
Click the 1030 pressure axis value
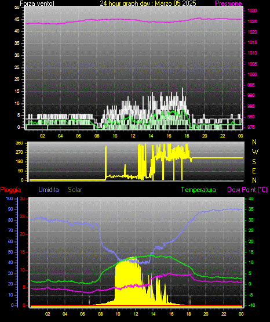[x=252, y=10]
